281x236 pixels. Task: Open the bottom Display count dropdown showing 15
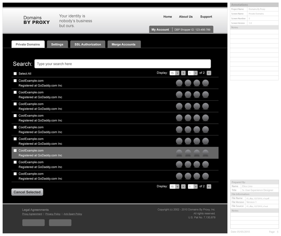[174, 186]
